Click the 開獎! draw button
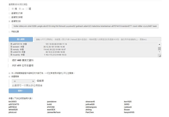Viewport: 169px width, 117px height. click(21, 91)
